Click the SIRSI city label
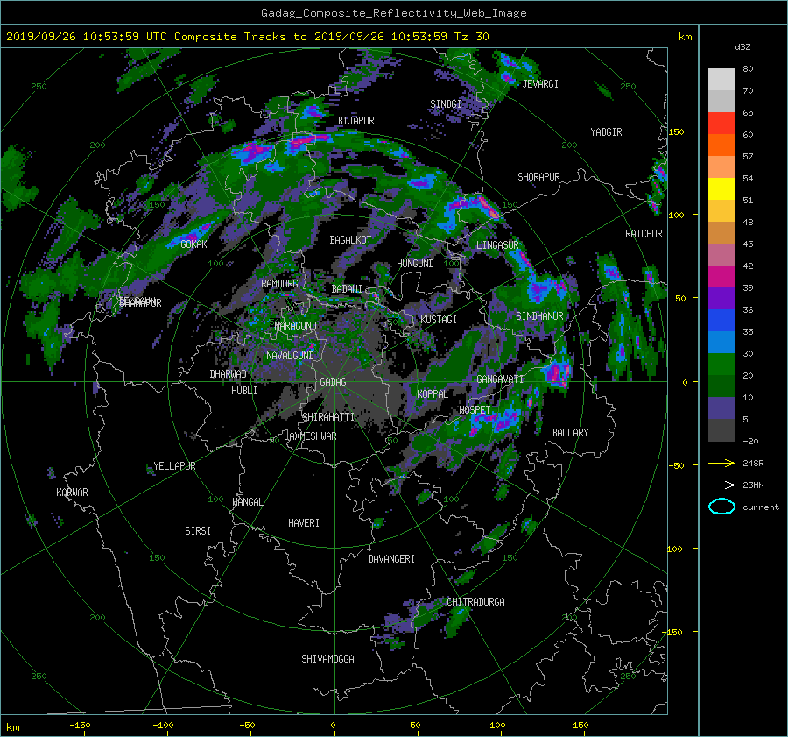The image size is (788, 737). 198,531
